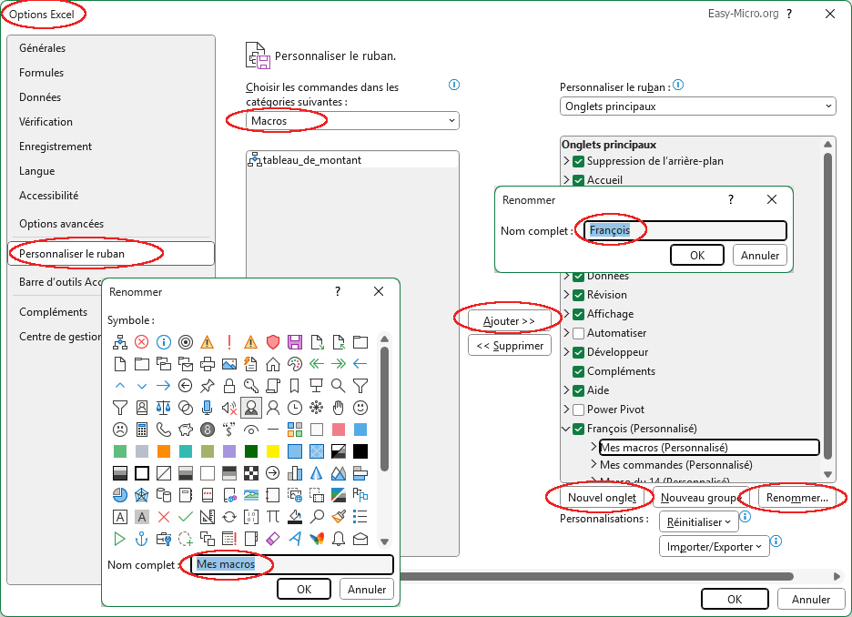
Task: Open the Formules options category
Action: coord(42,73)
